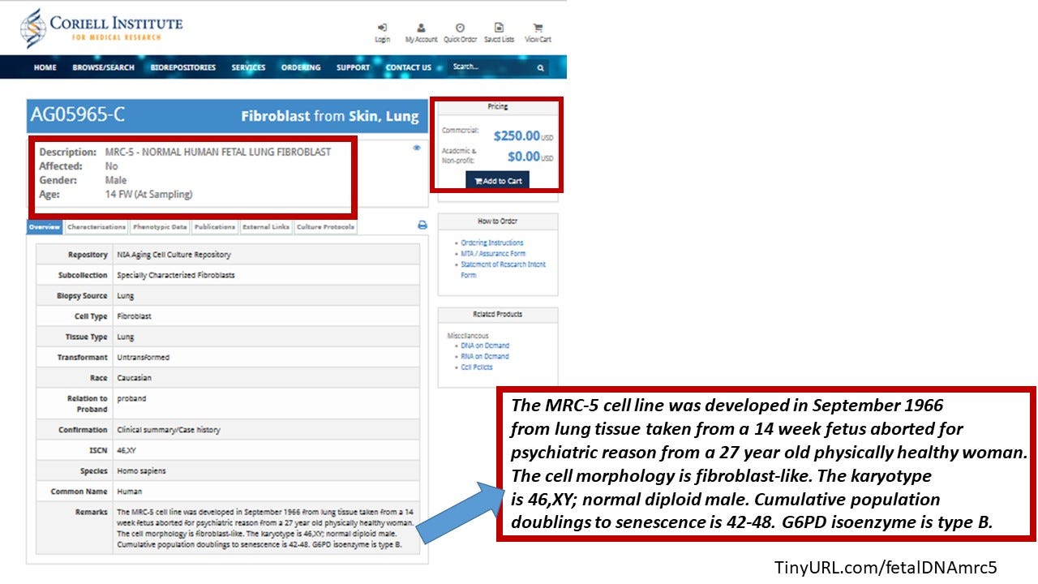
Task: Switch to the Phenotypic Data tab
Action: point(160,227)
